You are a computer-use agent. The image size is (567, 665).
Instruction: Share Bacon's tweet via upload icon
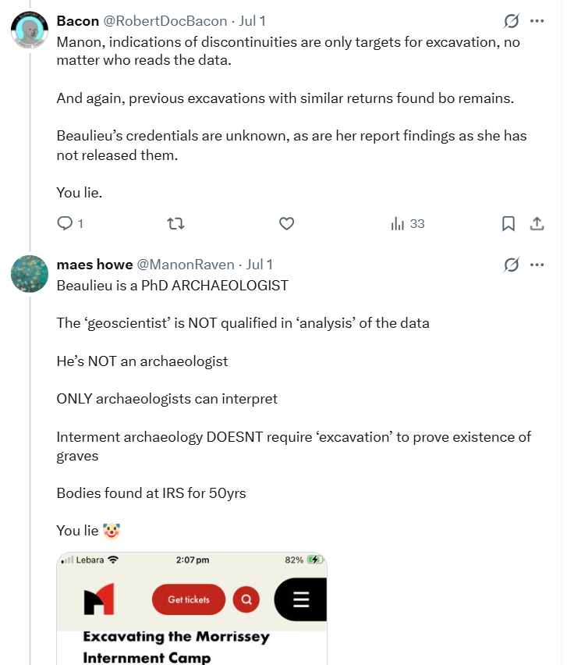coord(537,223)
